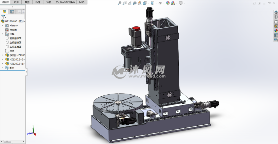Select the HZ1200.3<1> component

tap(15, 64)
